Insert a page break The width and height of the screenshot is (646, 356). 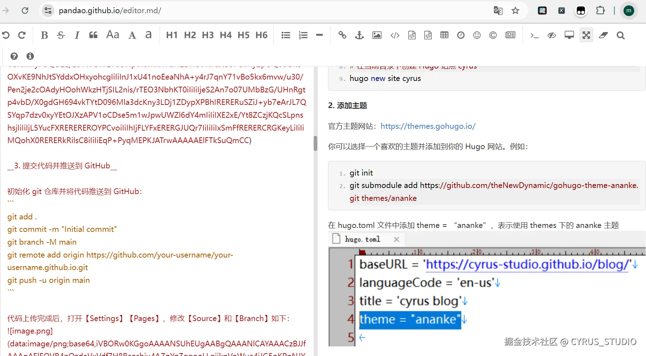(510, 35)
